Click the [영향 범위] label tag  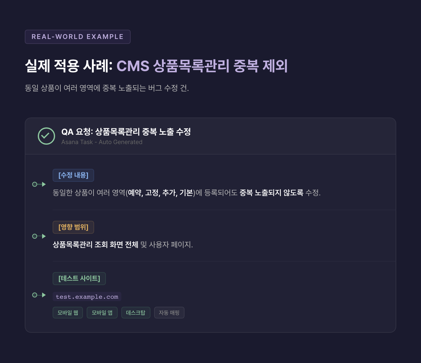pos(73,227)
